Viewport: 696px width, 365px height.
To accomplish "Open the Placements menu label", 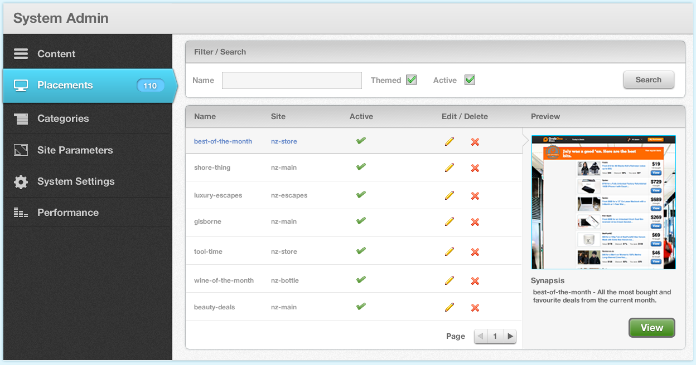I will point(65,85).
